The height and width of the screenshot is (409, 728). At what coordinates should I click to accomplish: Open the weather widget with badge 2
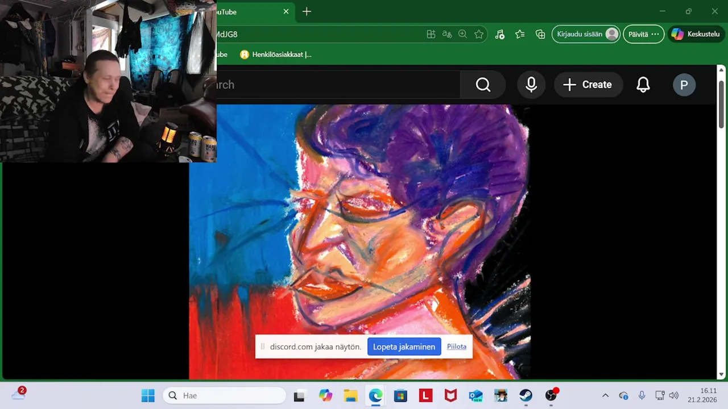(x=19, y=394)
